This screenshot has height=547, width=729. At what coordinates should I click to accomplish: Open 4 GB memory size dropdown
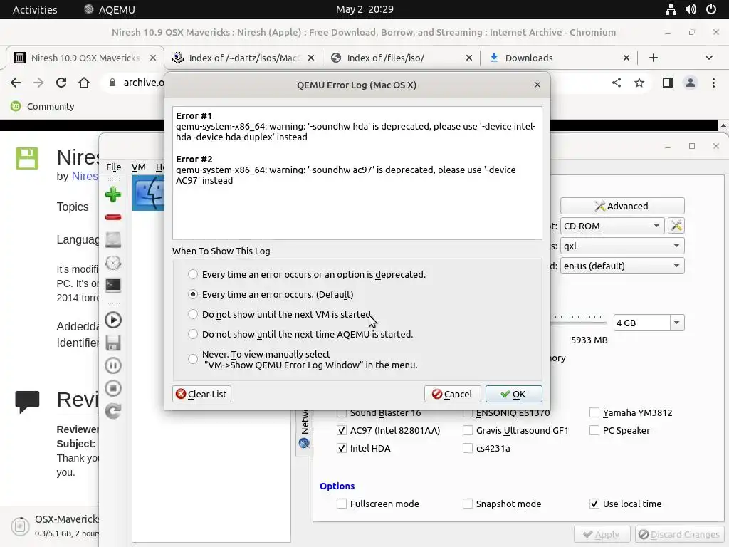point(677,323)
